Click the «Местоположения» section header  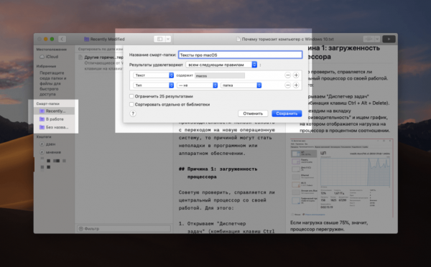pos(52,50)
